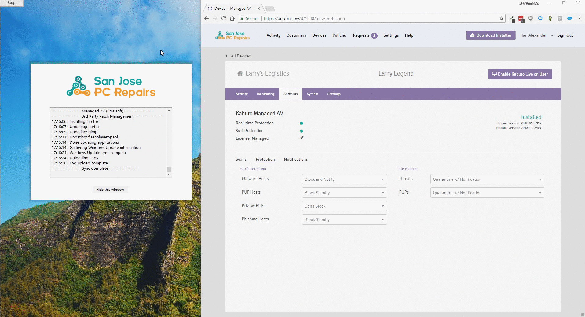Click the shield extension icon
Image resolution: width=585 pixels, height=317 pixels.
[x=531, y=18]
